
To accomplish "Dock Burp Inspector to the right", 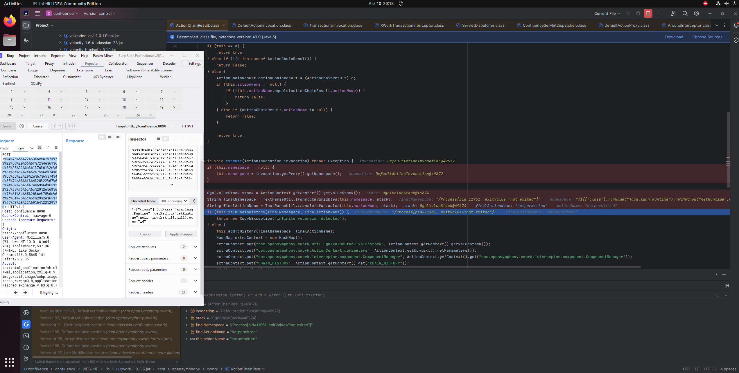I will tap(166, 139).
